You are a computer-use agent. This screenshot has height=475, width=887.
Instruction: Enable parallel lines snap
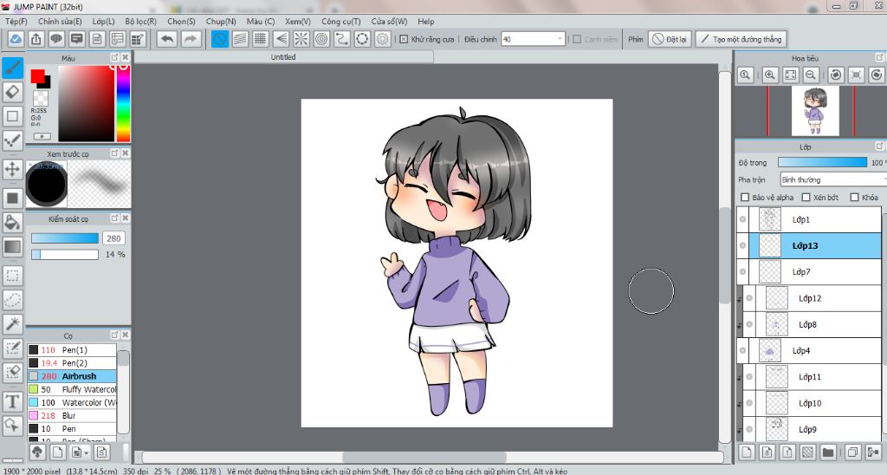pos(241,39)
